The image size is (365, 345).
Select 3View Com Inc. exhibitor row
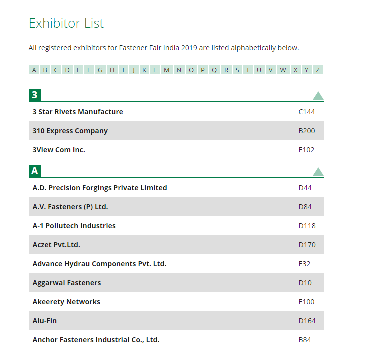[x=176, y=150]
